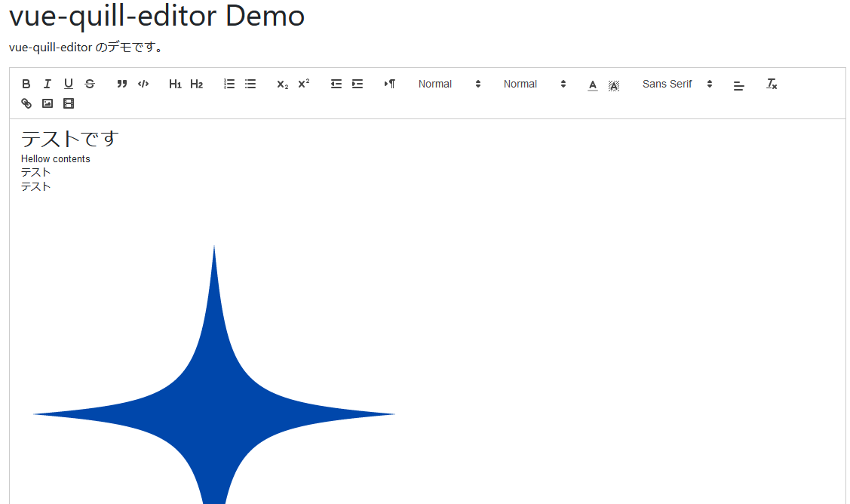Insert a video into the editor

(x=69, y=103)
